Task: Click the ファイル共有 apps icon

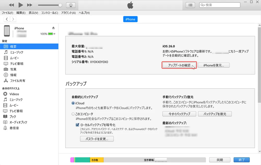Action: [6, 81]
